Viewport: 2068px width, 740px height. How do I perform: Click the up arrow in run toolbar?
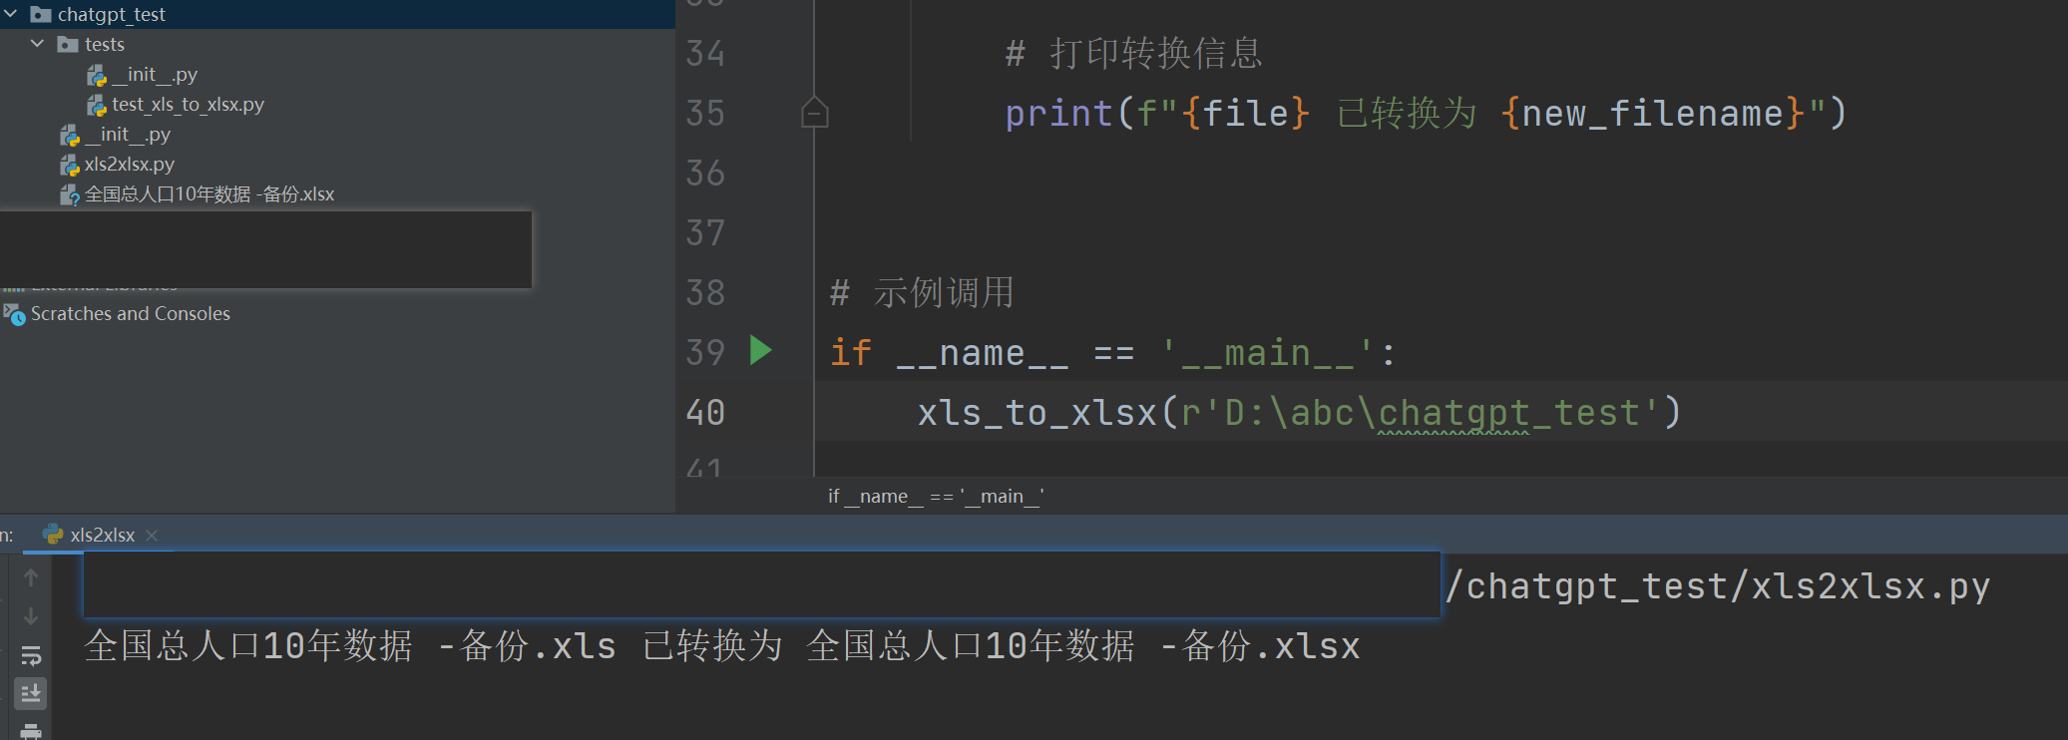click(31, 577)
